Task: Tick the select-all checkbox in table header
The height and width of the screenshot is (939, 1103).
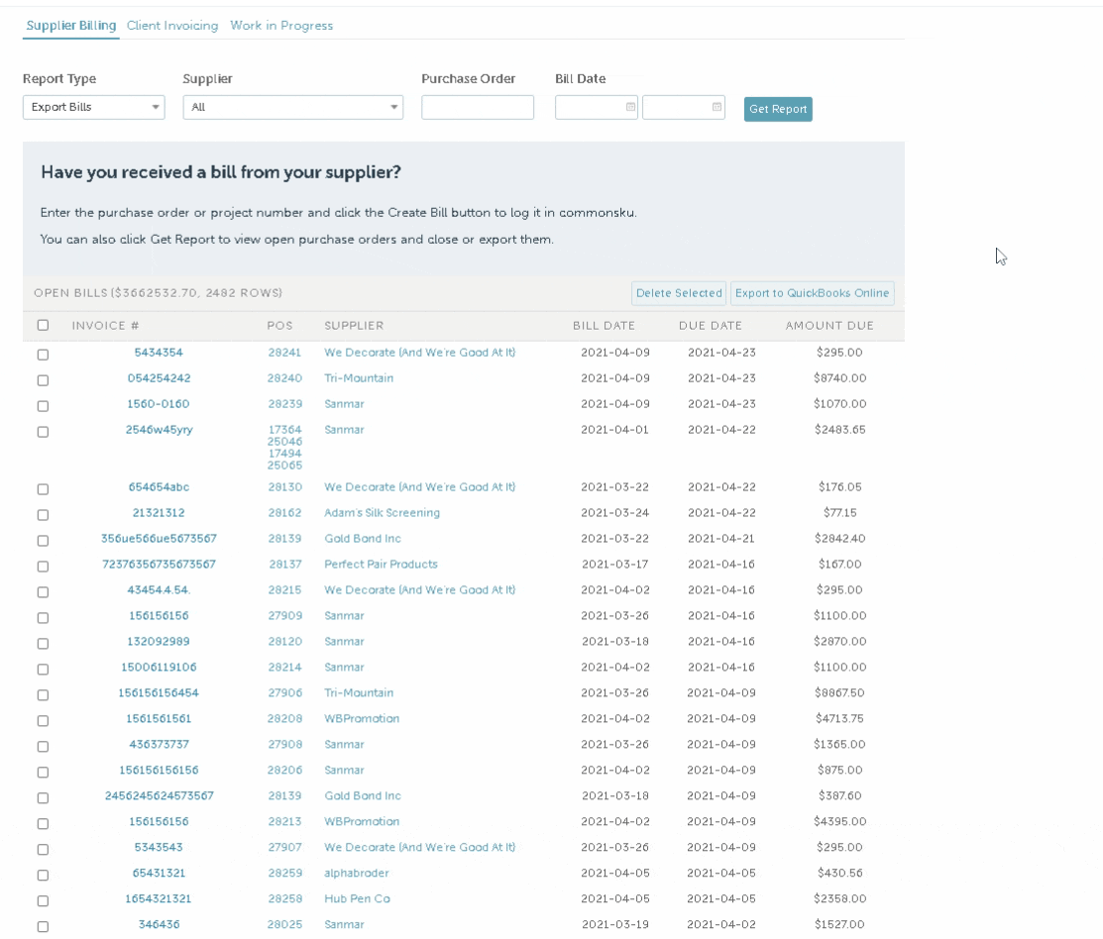Action: tap(43, 325)
